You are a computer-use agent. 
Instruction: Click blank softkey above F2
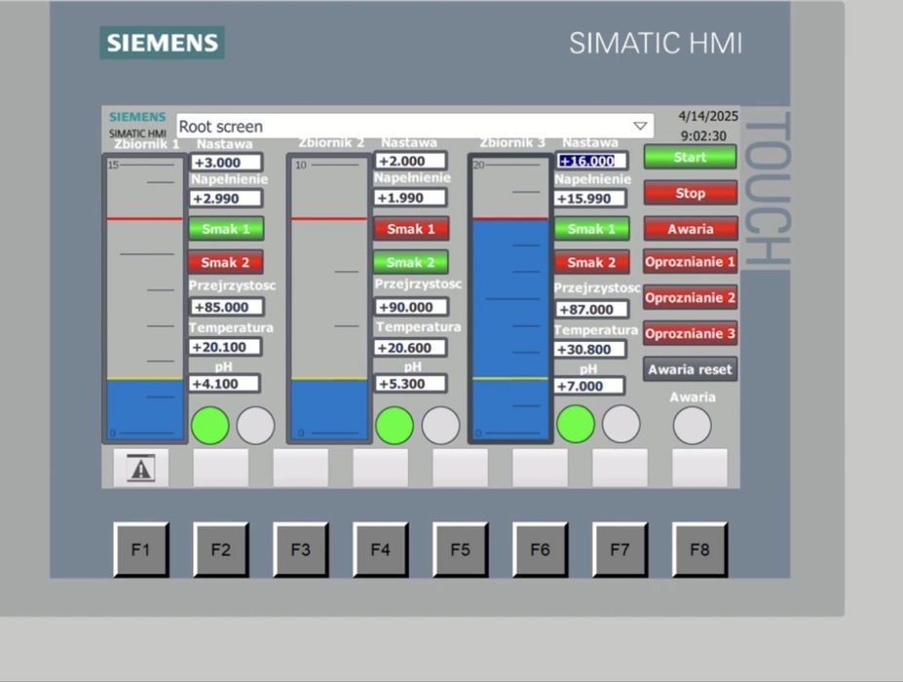coord(220,469)
